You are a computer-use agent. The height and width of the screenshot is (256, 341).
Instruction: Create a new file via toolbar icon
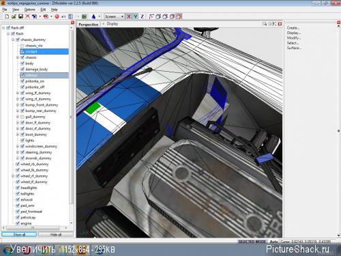7,16
